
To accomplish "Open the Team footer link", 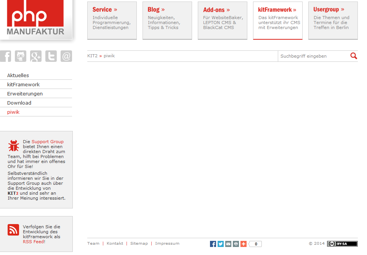I will 93,244.
